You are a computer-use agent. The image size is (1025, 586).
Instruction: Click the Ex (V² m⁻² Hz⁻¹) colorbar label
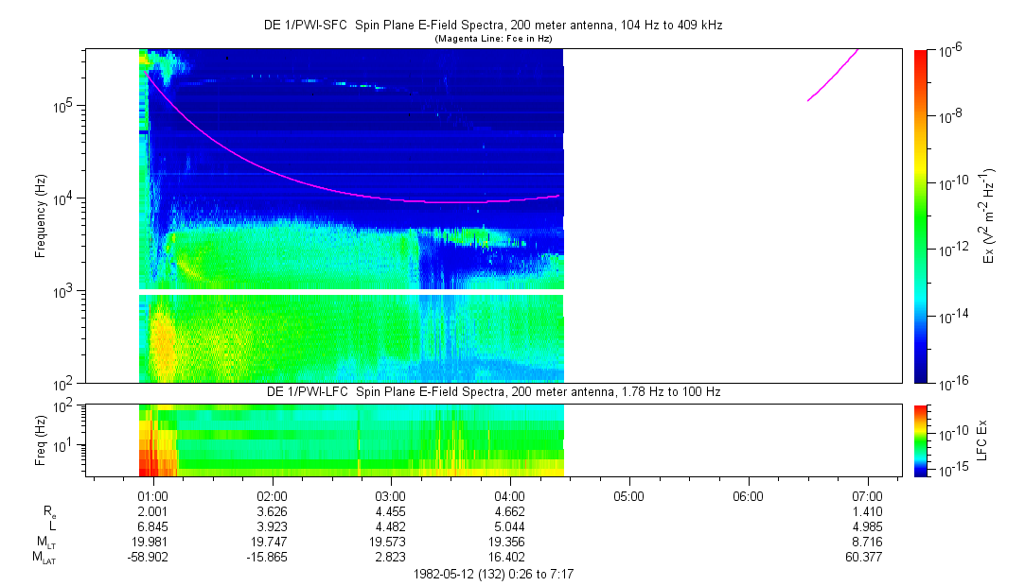[990, 215]
